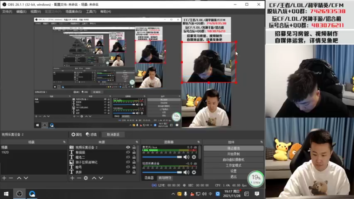Move the source down with the down arrow in the 来源 panel
This screenshot has height=199, width=354.
[x=101, y=178]
